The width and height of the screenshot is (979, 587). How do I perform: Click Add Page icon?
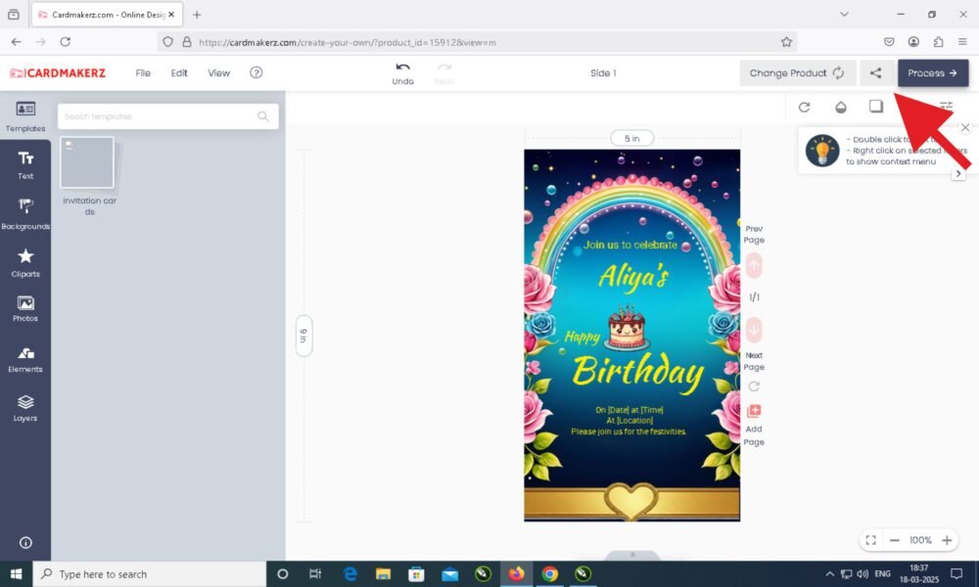pyautogui.click(x=754, y=412)
